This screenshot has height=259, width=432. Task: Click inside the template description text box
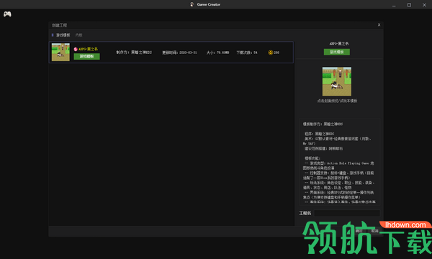point(340,162)
